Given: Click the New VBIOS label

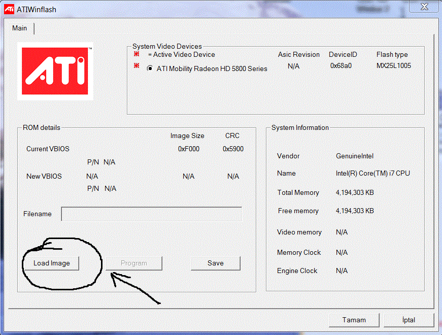Looking at the screenshot, I should click(44, 176).
